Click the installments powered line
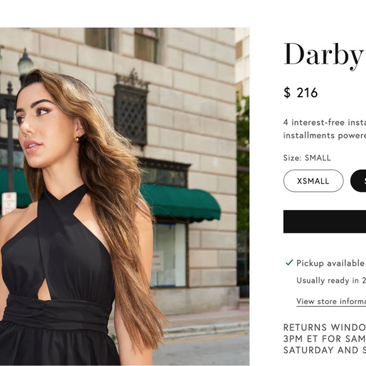Screen dimensions: 366x366 (325, 136)
